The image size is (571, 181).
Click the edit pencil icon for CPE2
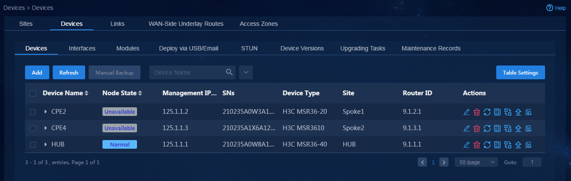(x=466, y=112)
